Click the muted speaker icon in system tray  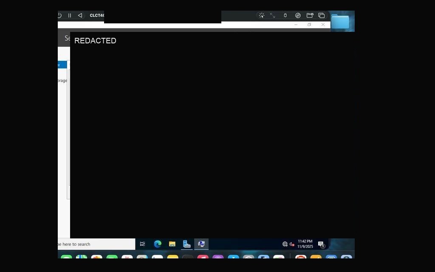[x=291, y=244]
